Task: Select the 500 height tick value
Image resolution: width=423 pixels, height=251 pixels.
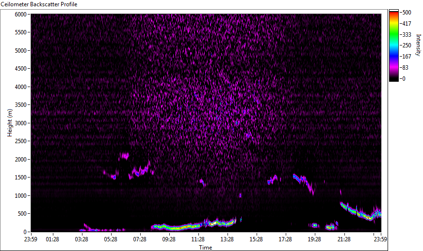Action: tap(22, 214)
